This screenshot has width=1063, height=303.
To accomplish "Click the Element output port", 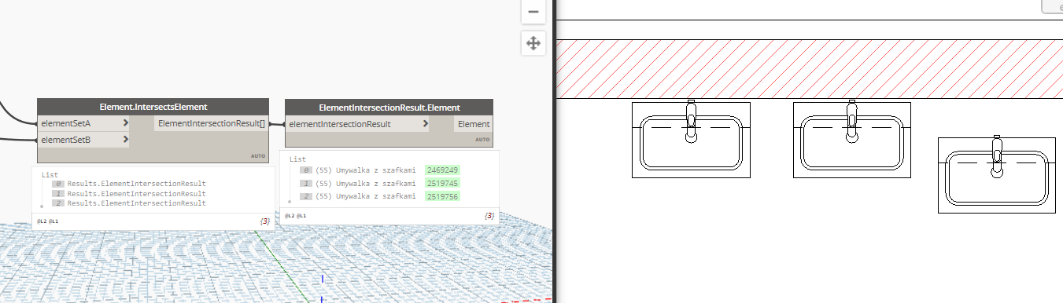I will 473,124.
